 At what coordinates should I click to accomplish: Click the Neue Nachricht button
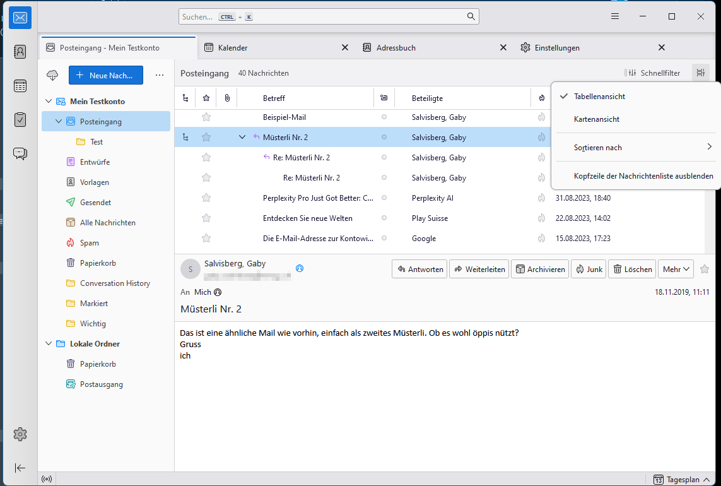105,75
